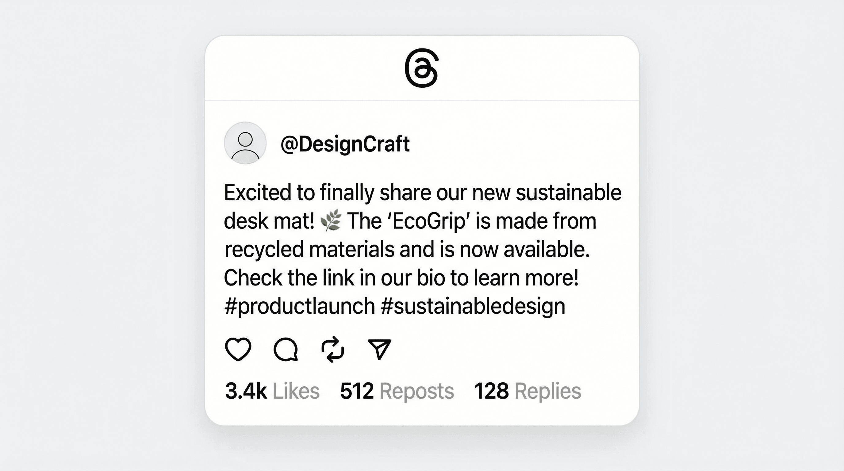
Task: Click the "Excited to finally share" opening line
Action: [299, 193]
